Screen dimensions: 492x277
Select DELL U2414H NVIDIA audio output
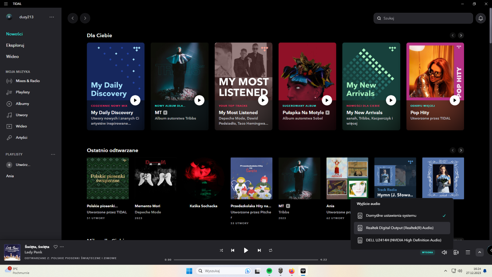coord(402,240)
